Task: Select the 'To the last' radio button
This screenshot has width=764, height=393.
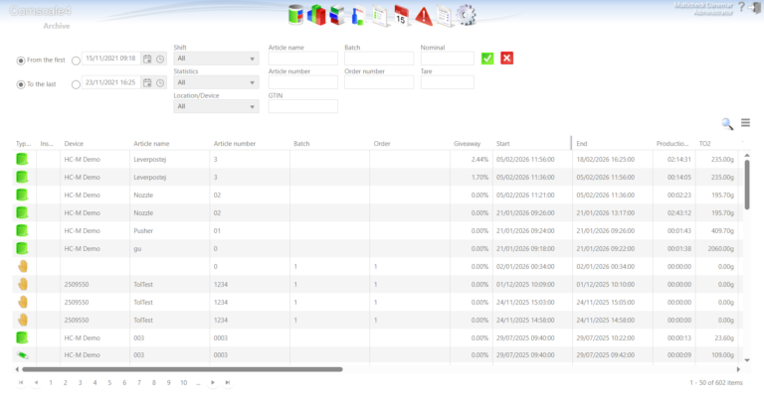Action: 21,84
